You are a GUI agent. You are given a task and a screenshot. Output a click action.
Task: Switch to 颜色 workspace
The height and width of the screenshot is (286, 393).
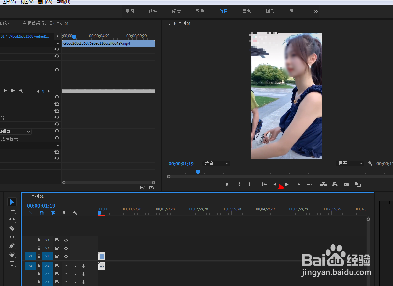pyautogui.click(x=200, y=11)
